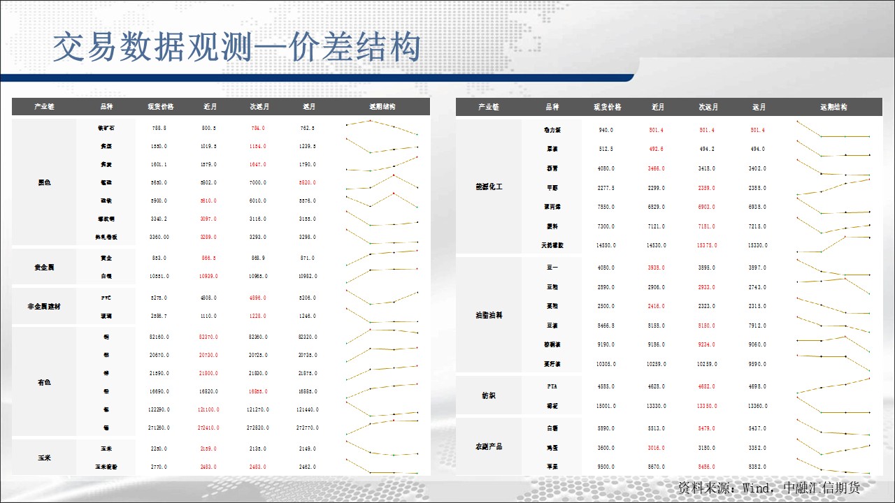Click the 铁矿石 product name

[107, 128]
